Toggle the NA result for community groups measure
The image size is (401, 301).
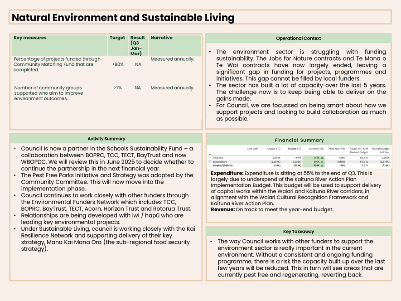138,87
